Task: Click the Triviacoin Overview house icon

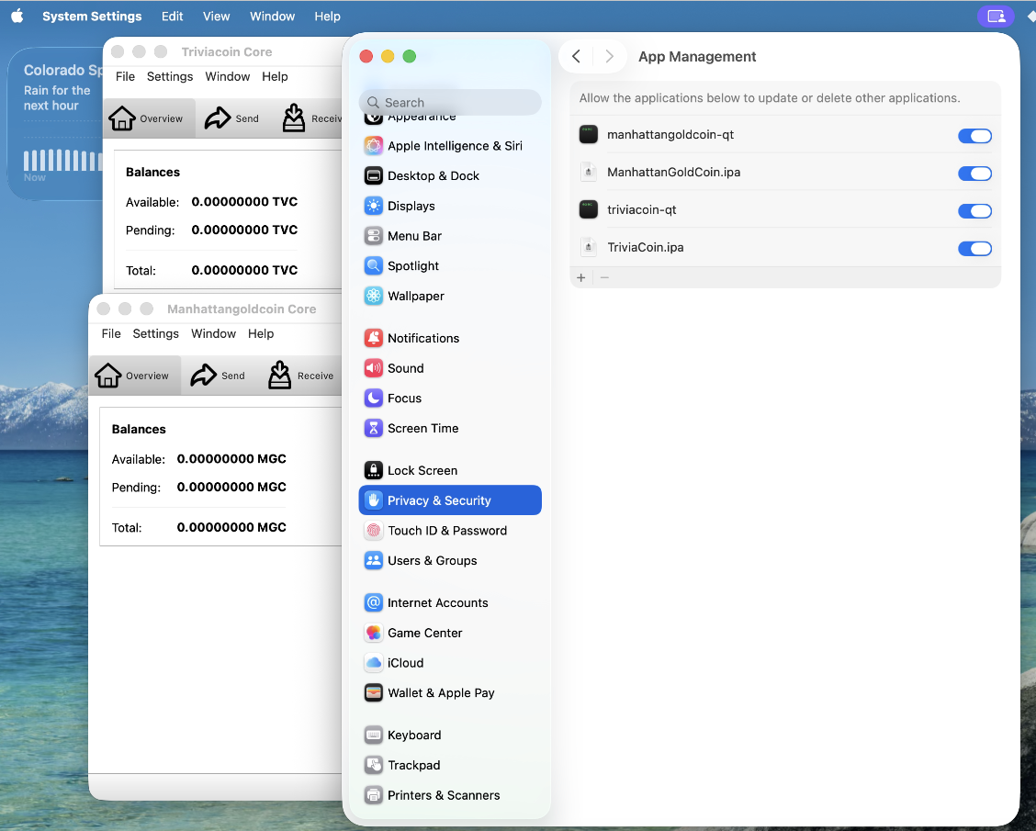Action: 122,118
